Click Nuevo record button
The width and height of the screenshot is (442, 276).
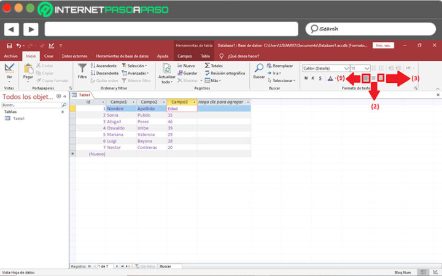(x=186, y=66)
